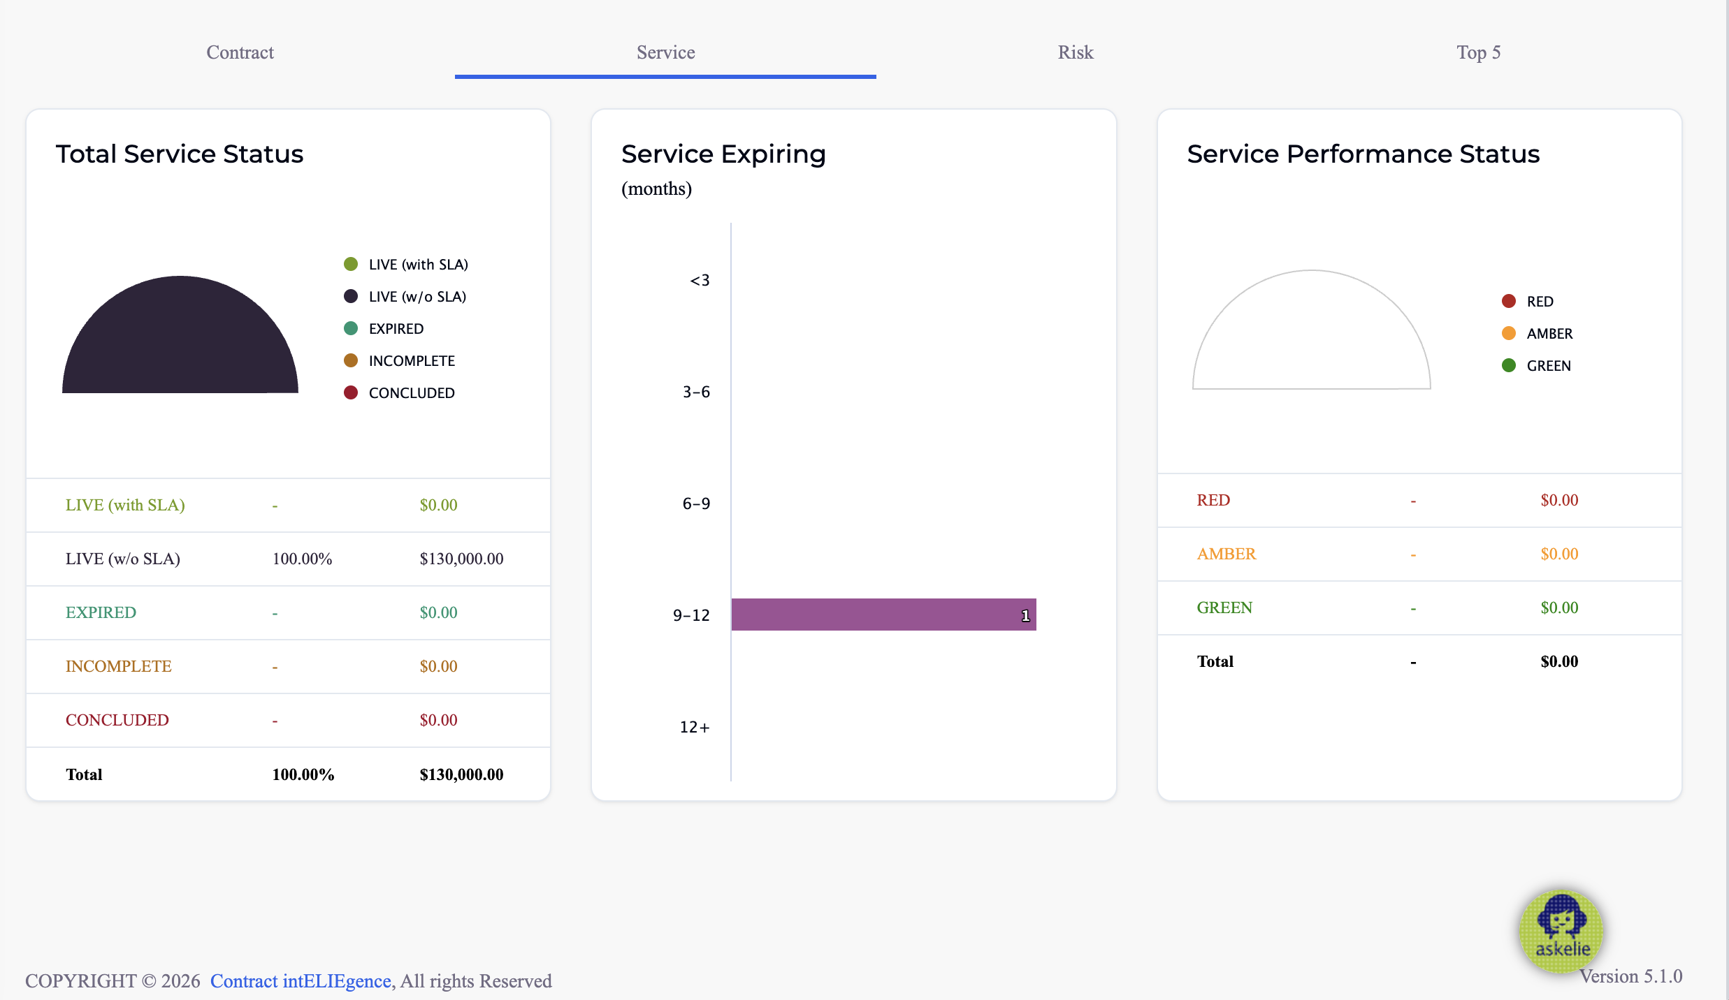Click AMBER row $0.00 value
The image size is (1729, 1000).
[1559, 554]
